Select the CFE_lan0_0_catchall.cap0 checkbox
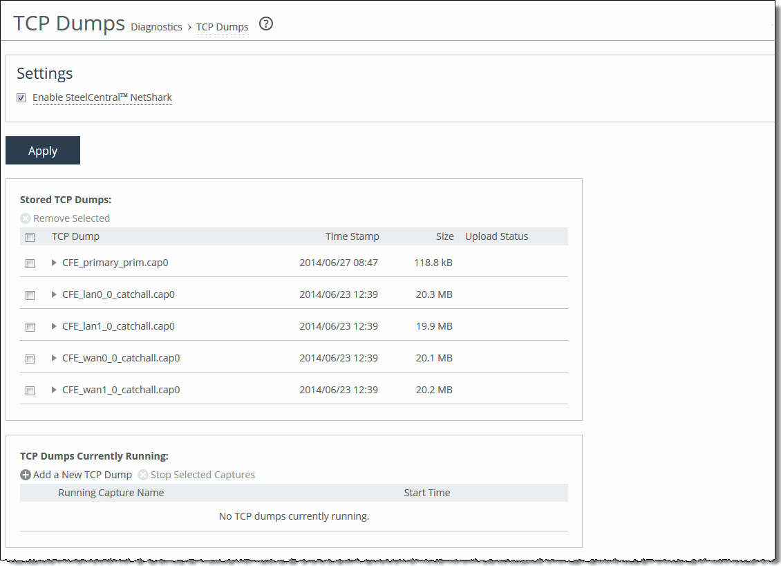This screenshot has width=781, height=566. 30,295
